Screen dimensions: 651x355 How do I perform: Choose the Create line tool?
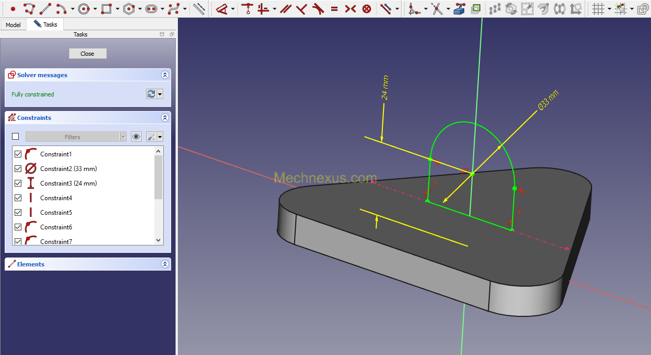[x=45, y=8]
